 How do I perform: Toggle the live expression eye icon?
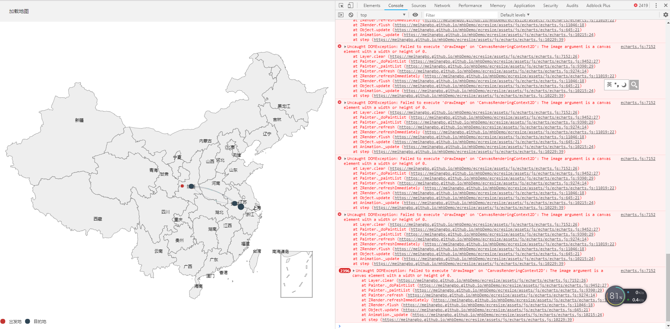coord(415,15)
